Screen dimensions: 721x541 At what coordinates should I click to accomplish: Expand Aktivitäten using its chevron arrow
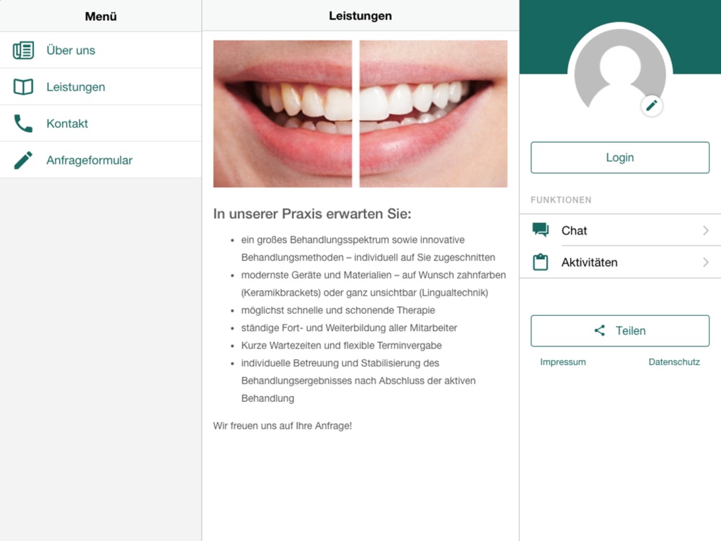click(x=706, y=263)
